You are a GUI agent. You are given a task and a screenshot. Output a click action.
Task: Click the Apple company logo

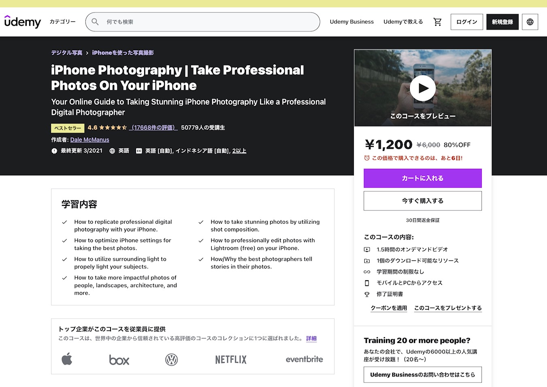click(x=67, y=359)
